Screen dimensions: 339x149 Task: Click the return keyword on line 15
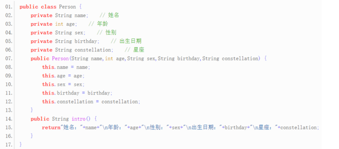(x=51, y=127)
